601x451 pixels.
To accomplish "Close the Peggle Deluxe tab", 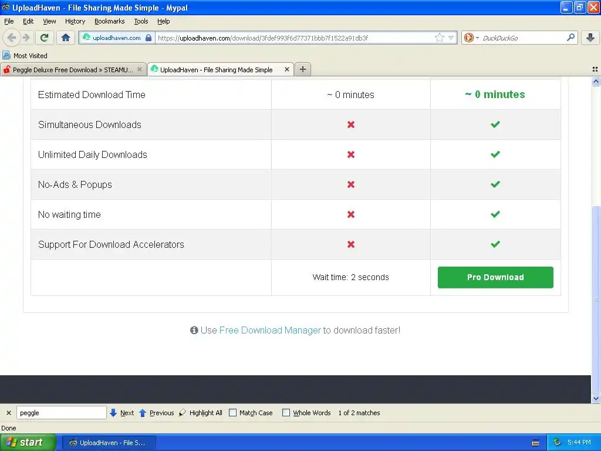I will pos(140,69).
